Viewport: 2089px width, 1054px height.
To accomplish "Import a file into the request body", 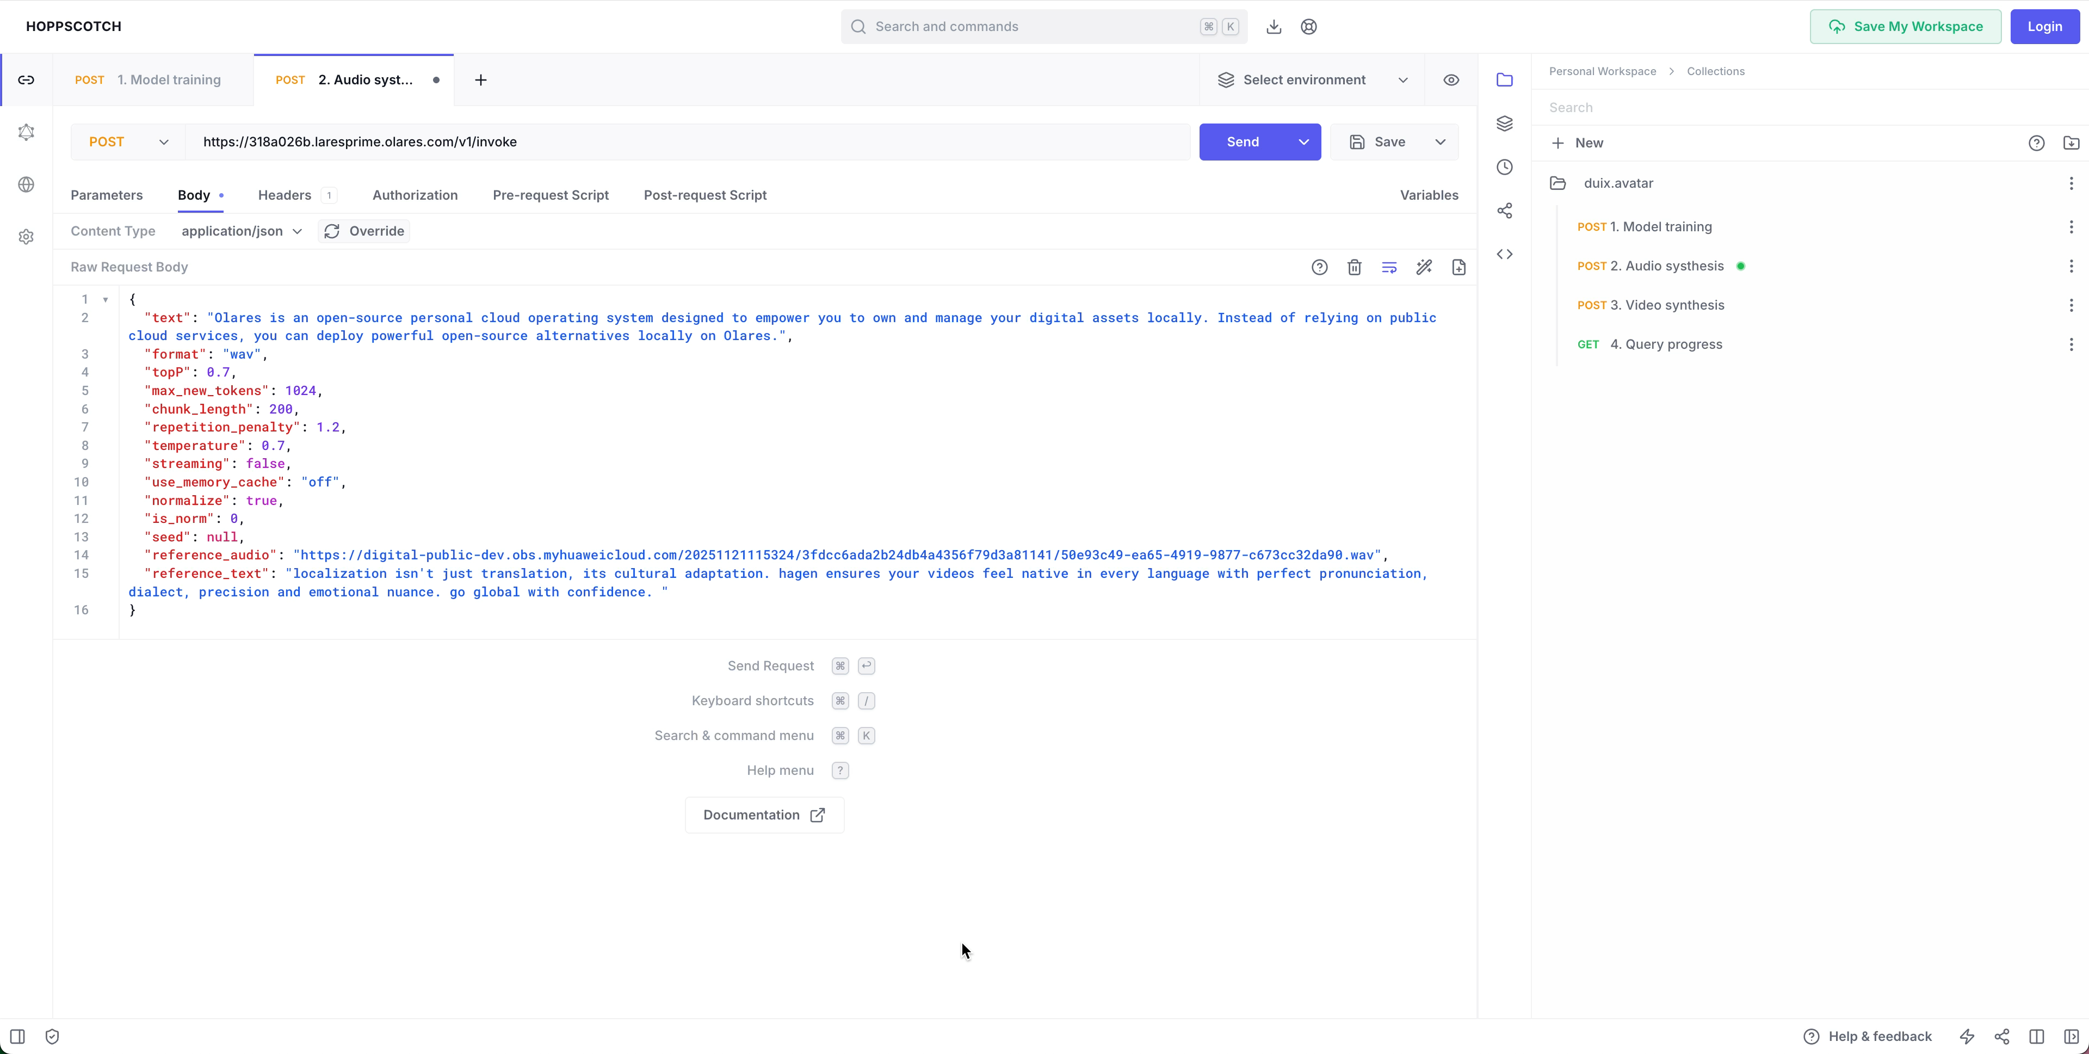I will [1459, 267].
